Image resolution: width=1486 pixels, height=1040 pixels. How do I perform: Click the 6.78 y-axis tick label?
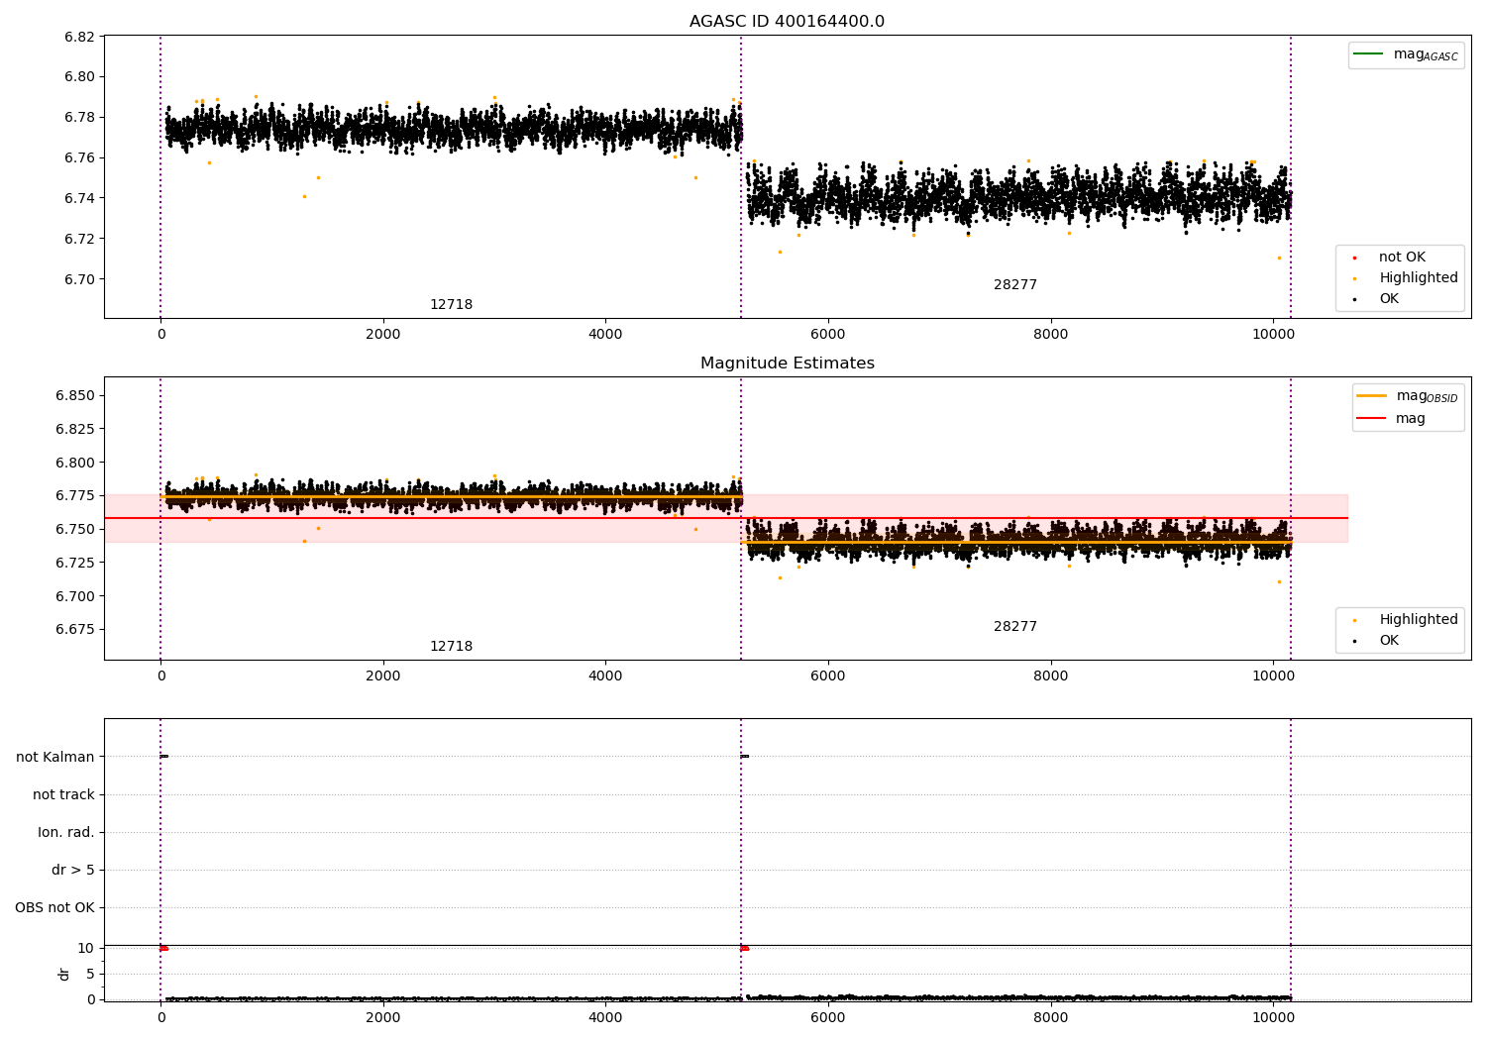pyautogui.click(x=79, y=118)
